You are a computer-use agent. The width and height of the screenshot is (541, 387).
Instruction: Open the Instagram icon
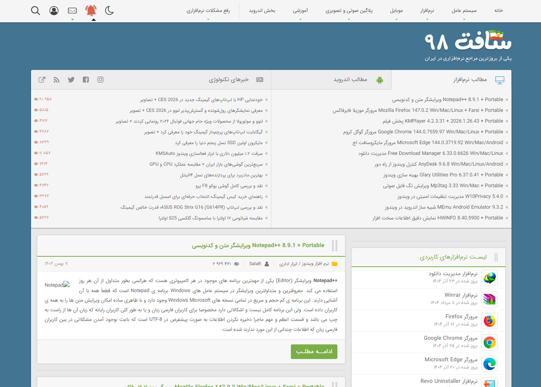coord(100,80)
